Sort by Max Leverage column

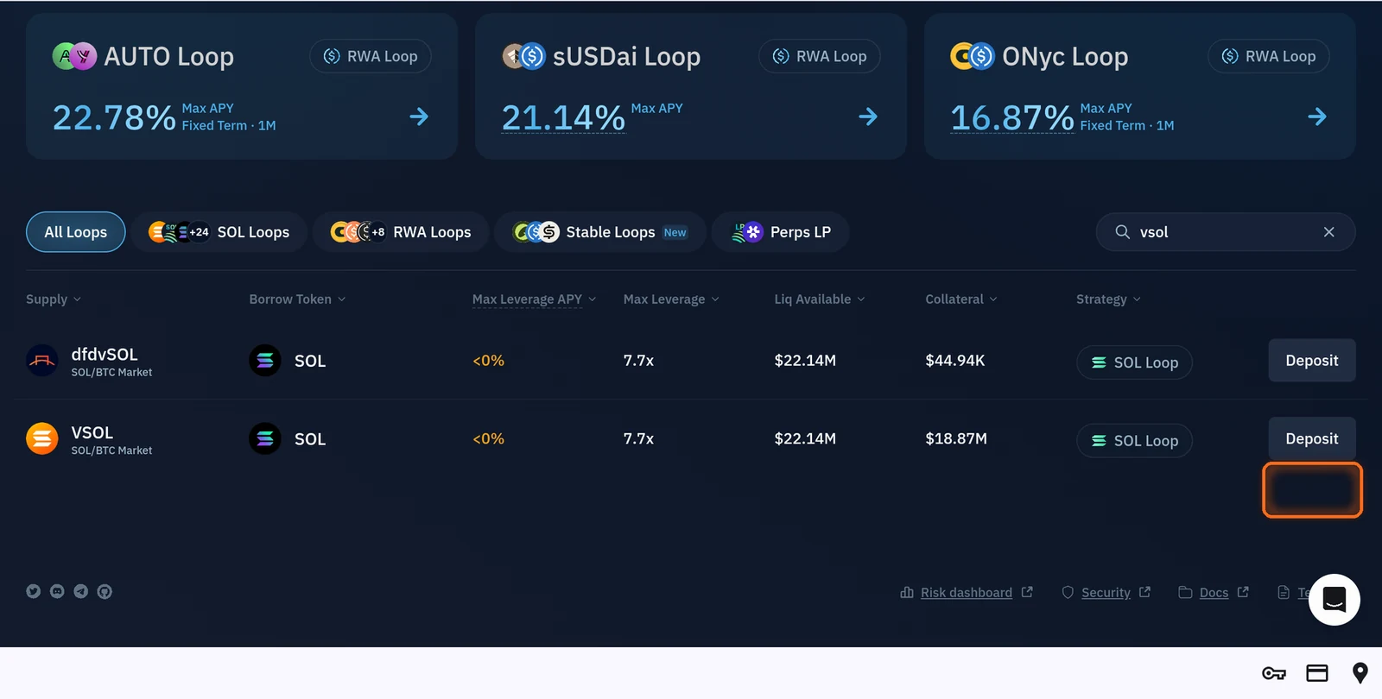(671, 299)
